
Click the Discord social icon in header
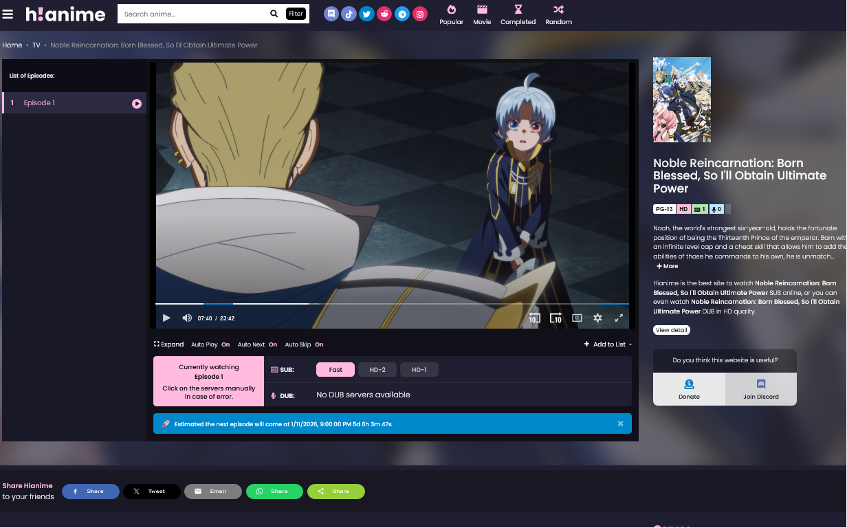pos(331,14)
